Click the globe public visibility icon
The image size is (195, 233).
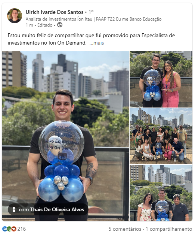(60, 25)
